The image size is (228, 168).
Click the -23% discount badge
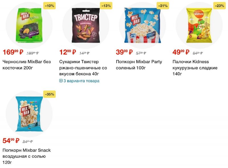click(219, 6)
